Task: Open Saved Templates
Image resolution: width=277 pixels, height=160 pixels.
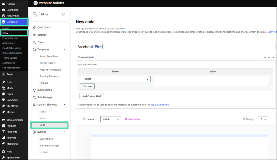Action: point(49,56)
